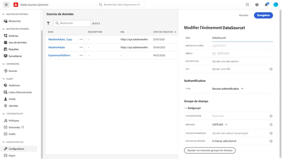Screen dimensions: 282x159
Task: Collapse Client section
Action: 3,79
